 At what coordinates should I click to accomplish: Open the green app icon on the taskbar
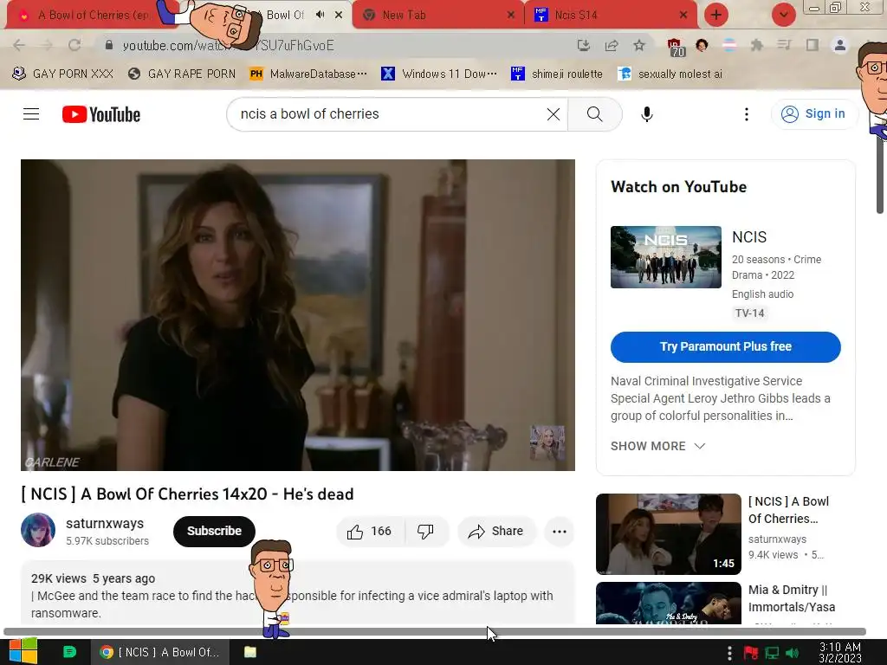tap(69, 652)
